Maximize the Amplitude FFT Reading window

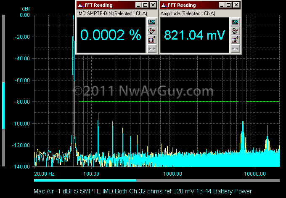pyautogui.click(x=229, y=5)
